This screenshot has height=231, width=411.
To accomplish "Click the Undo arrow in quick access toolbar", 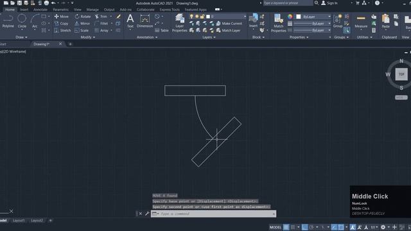I will [53, 3].
